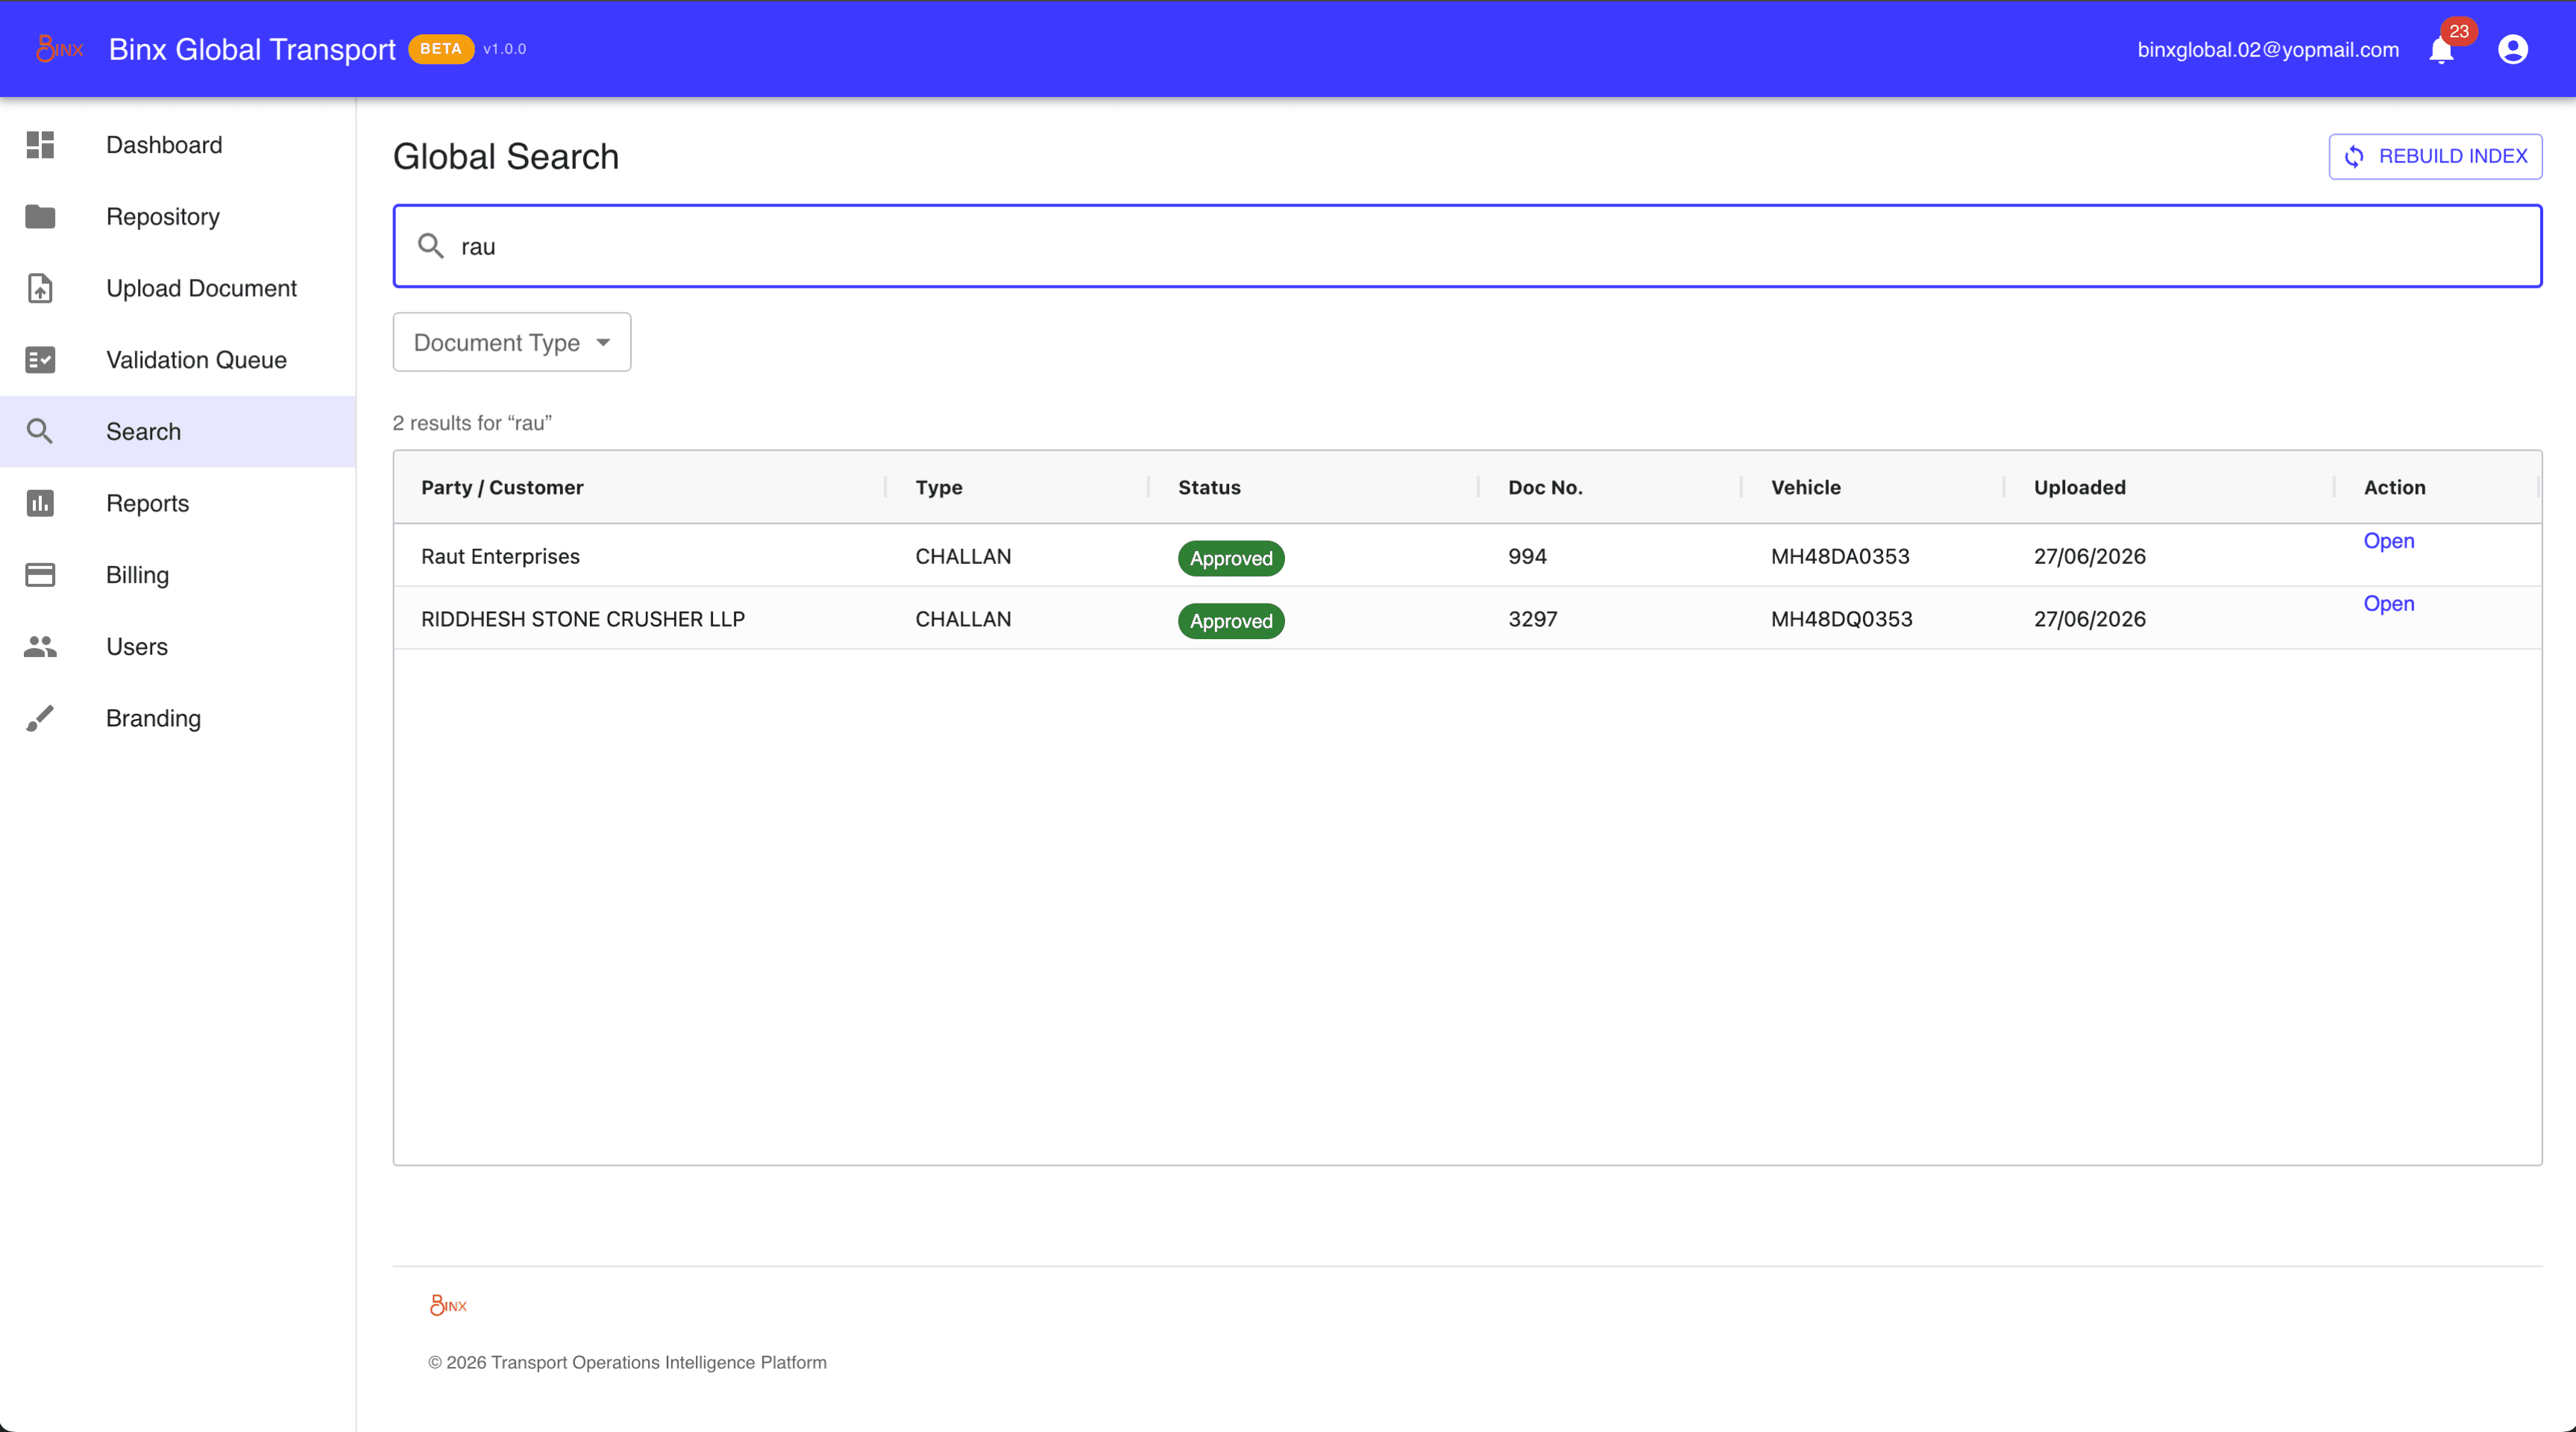This screenshot has width=2576, height=1432.
Task: Select Search in the sidebar
Action: click(x=178, y=431)
